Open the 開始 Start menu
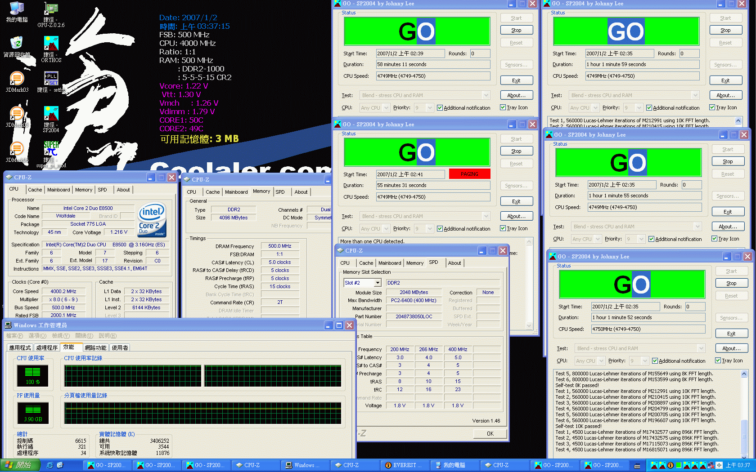Image resolution: width=756 pixels, height=472 pixels. [20, 465]
